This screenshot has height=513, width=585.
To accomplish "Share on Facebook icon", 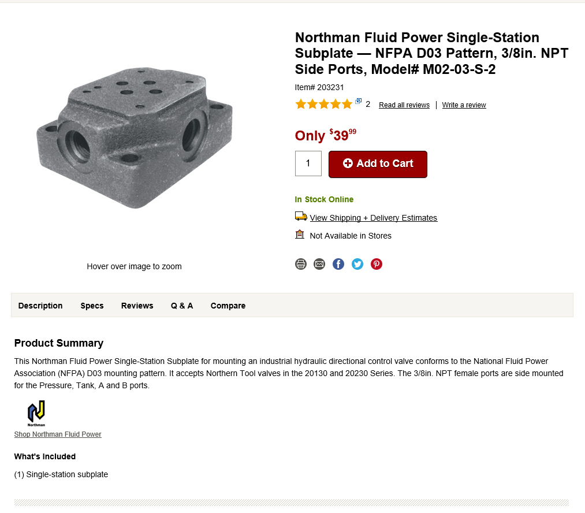I will coord(338,264).
